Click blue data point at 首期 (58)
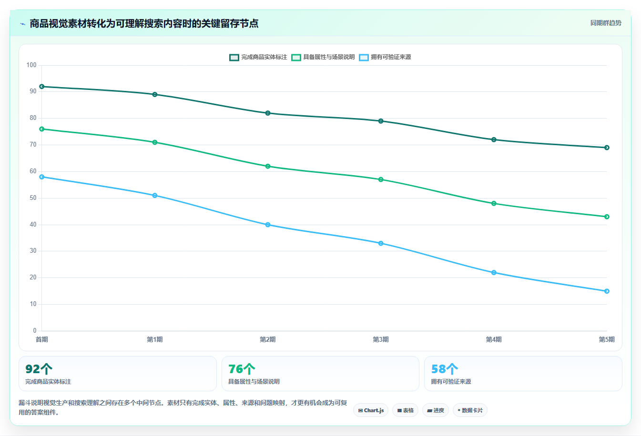641x436 pixels. 42,177
